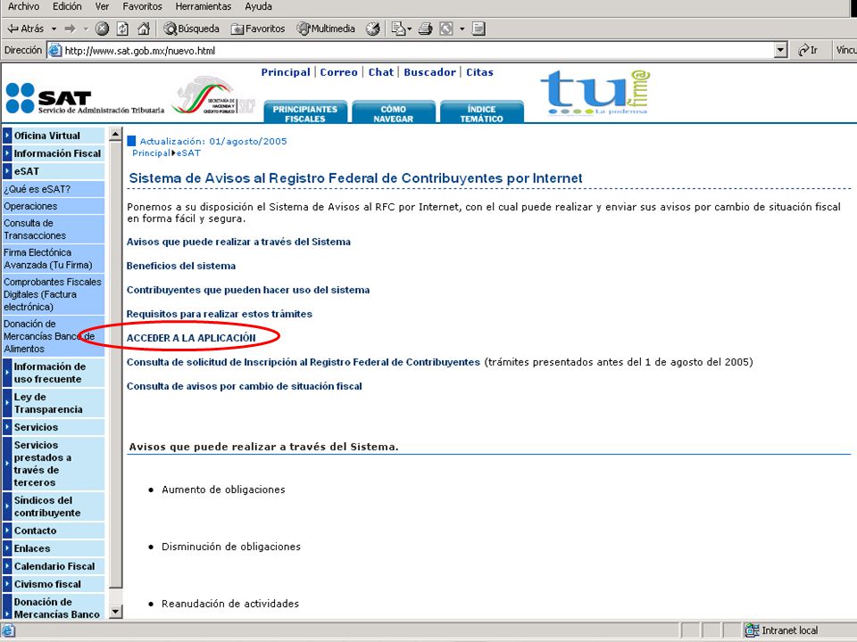Click the SAT logo
This screenshot has height=642, width=857.
pos(85,99)
